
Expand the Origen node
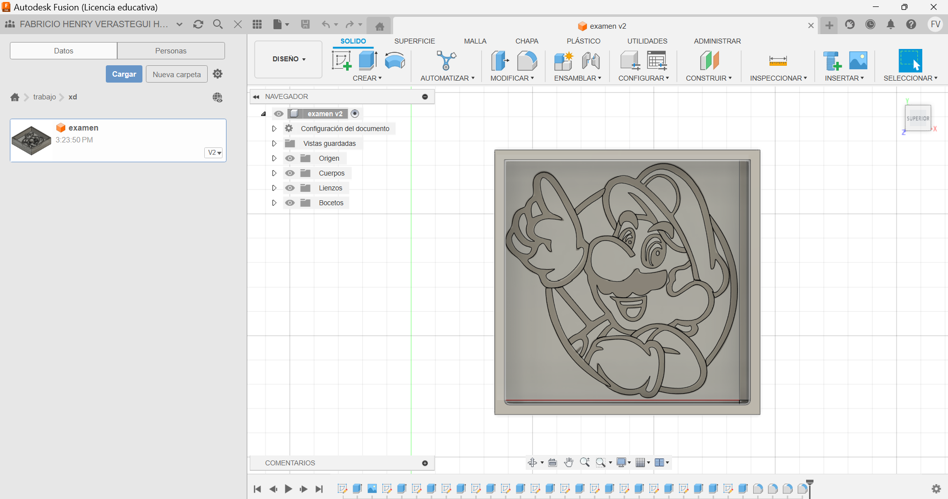coord(274,158)
